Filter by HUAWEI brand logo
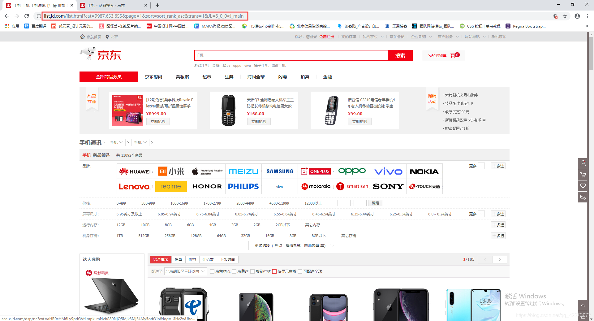The image size is (594, 321). tap(135, 171)
